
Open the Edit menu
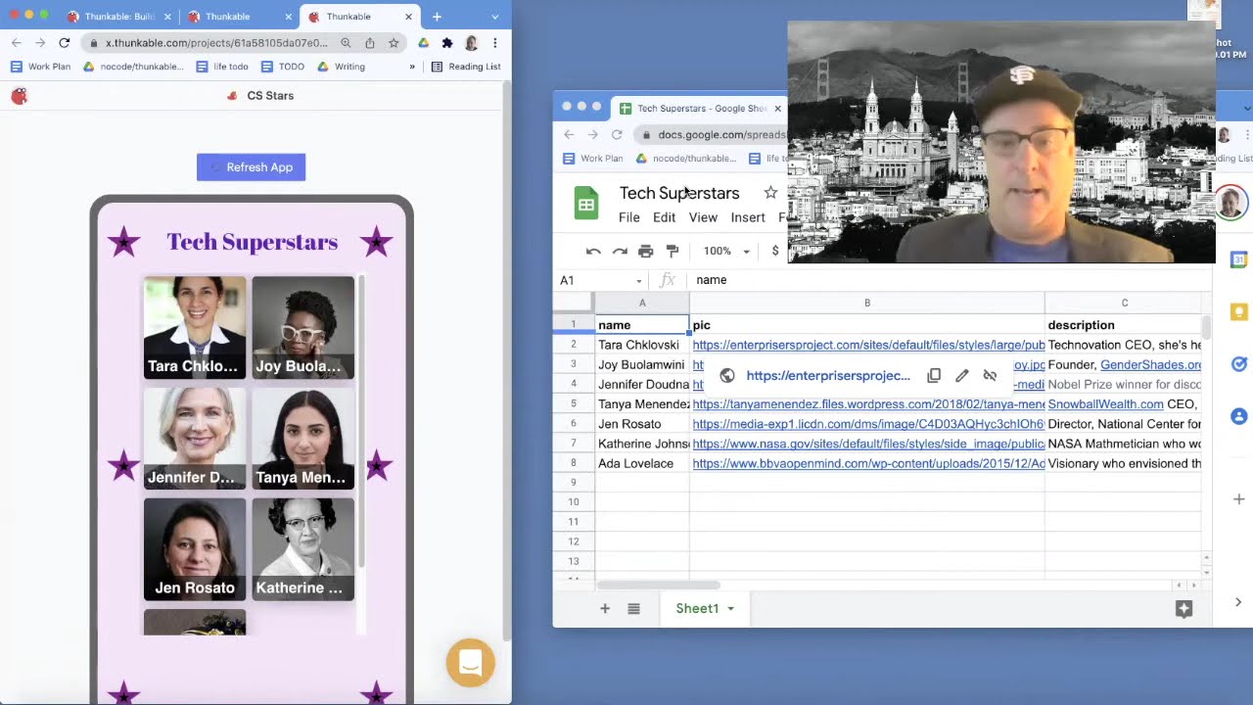coord(664,217)
